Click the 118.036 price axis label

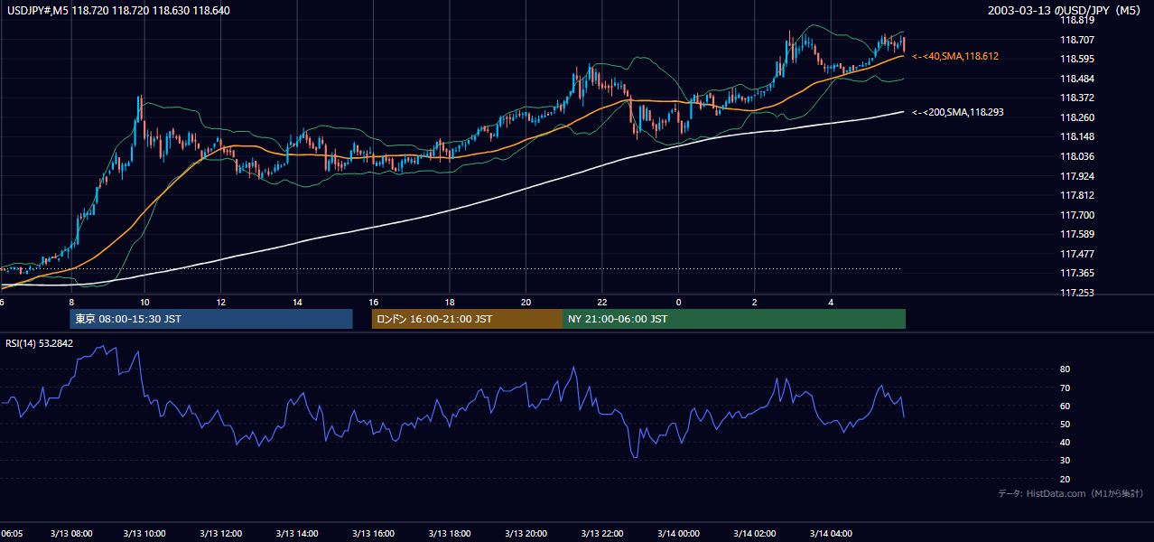[1076, 156]
